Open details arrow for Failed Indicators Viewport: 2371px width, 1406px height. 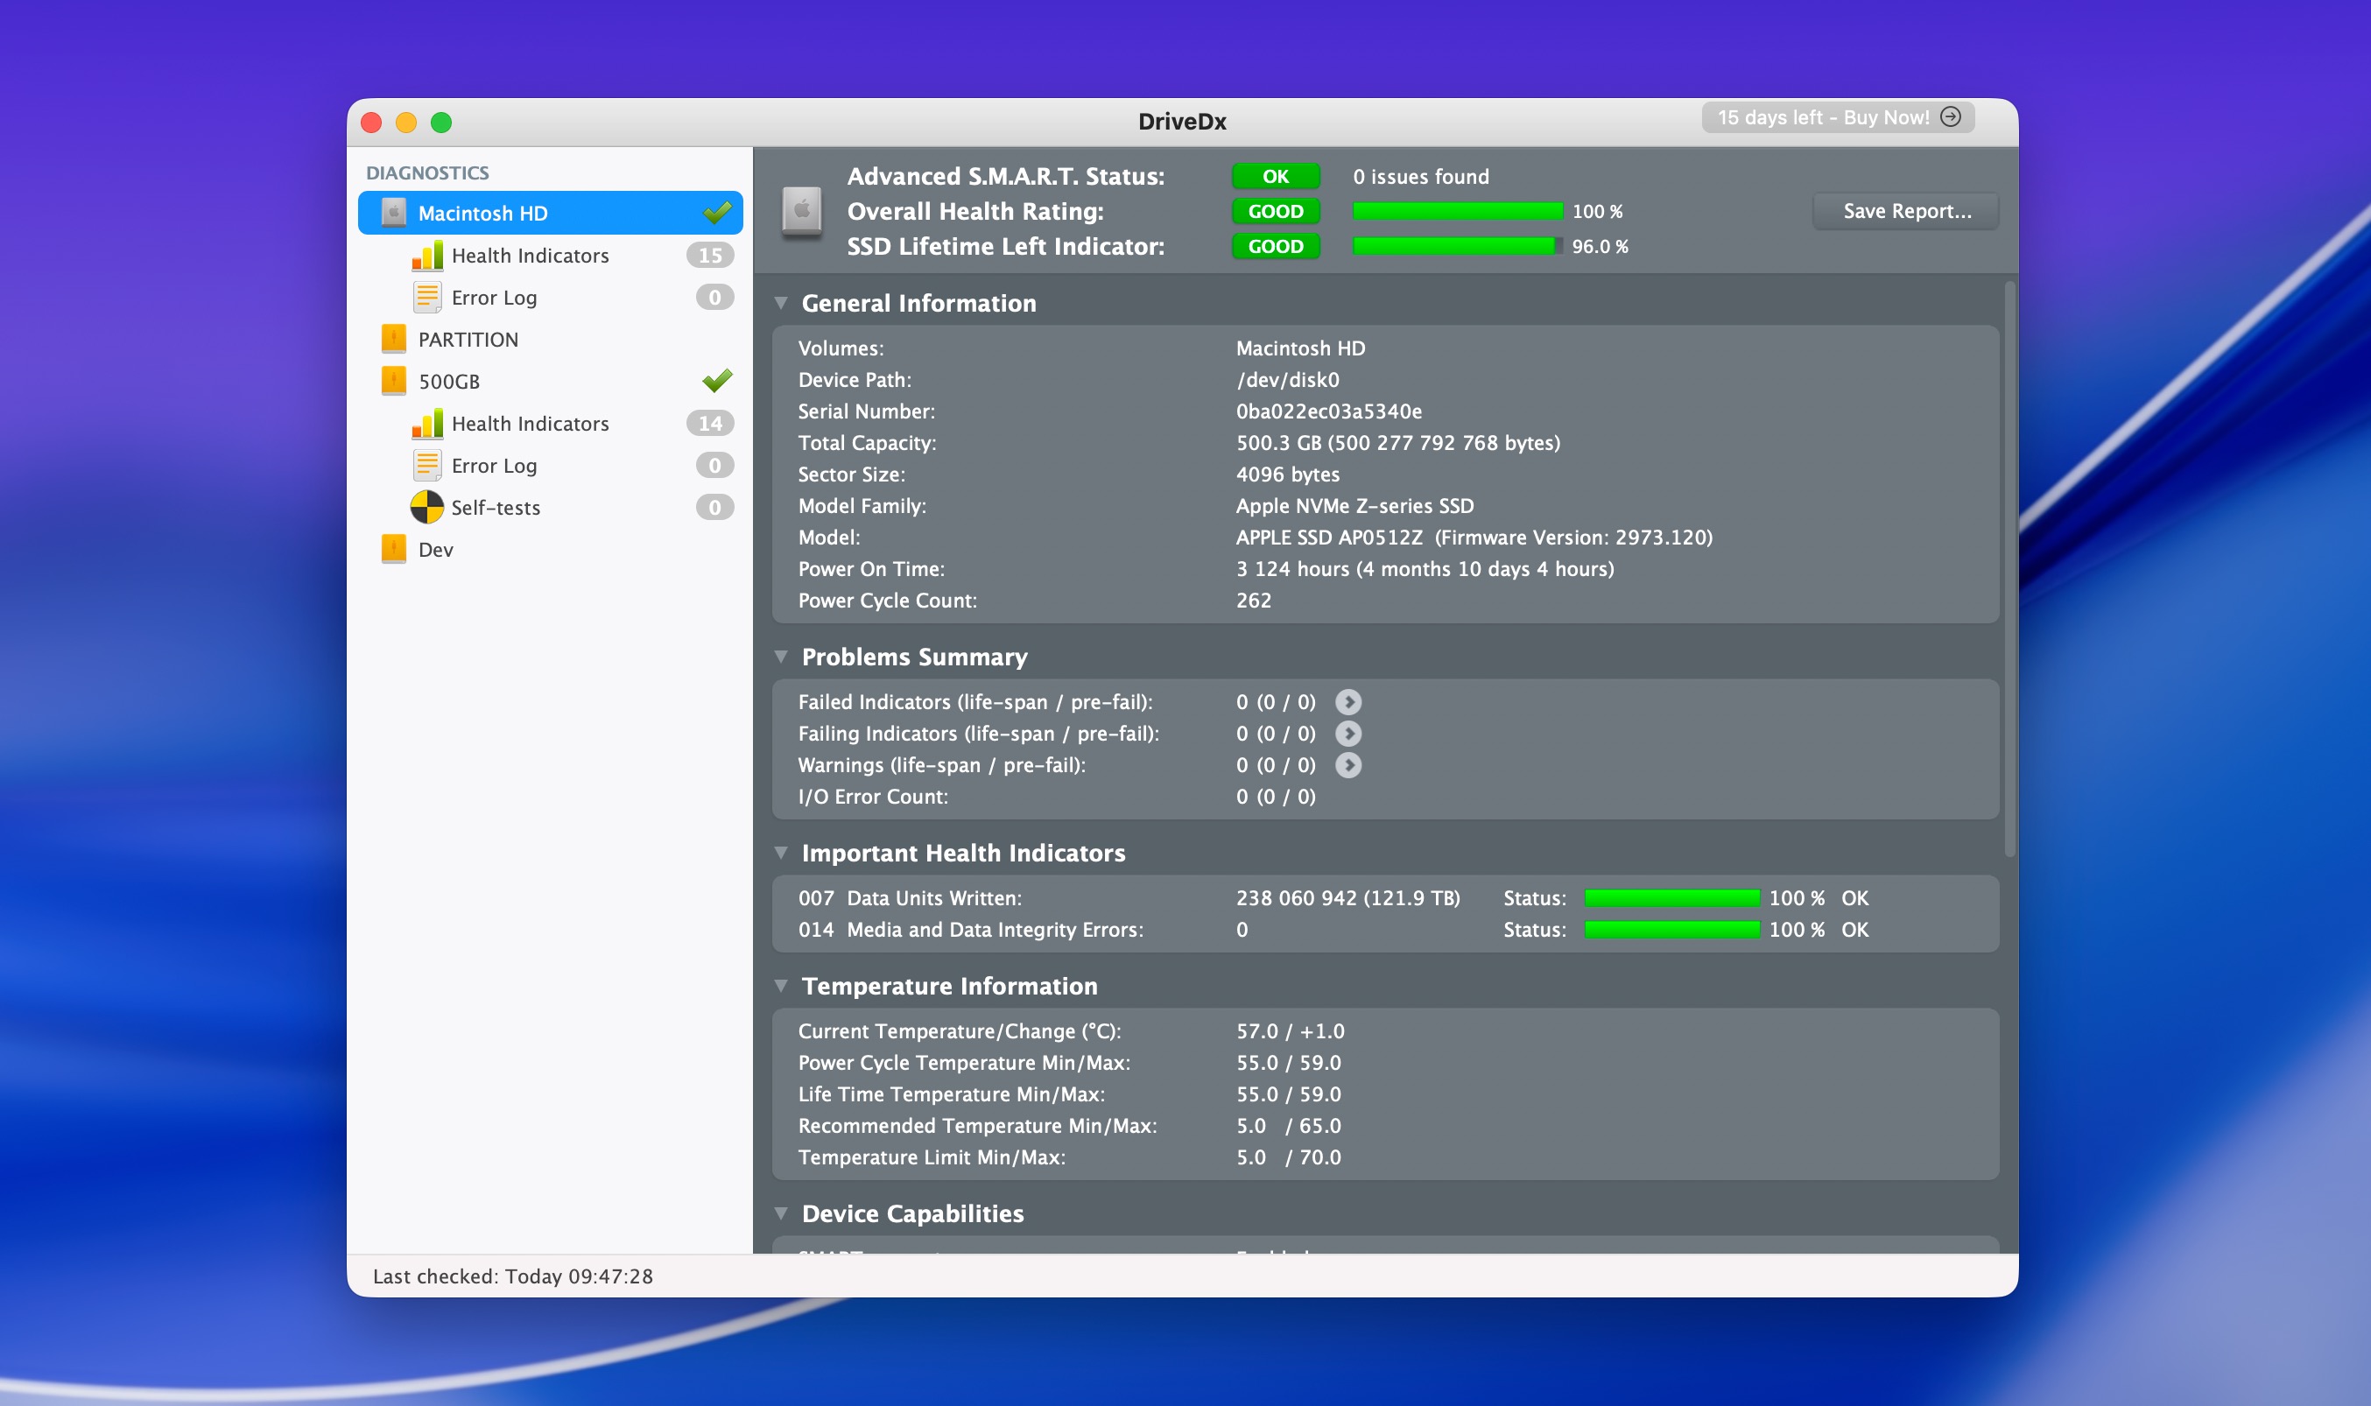1348,702
